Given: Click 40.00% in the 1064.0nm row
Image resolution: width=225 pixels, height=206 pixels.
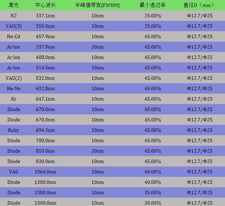Looking at the screenshot, I should tap(153, 172).
